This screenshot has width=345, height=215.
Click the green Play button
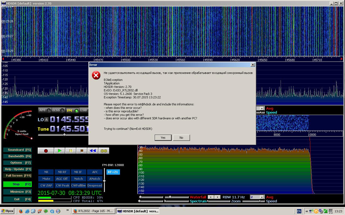pos(60,151)
